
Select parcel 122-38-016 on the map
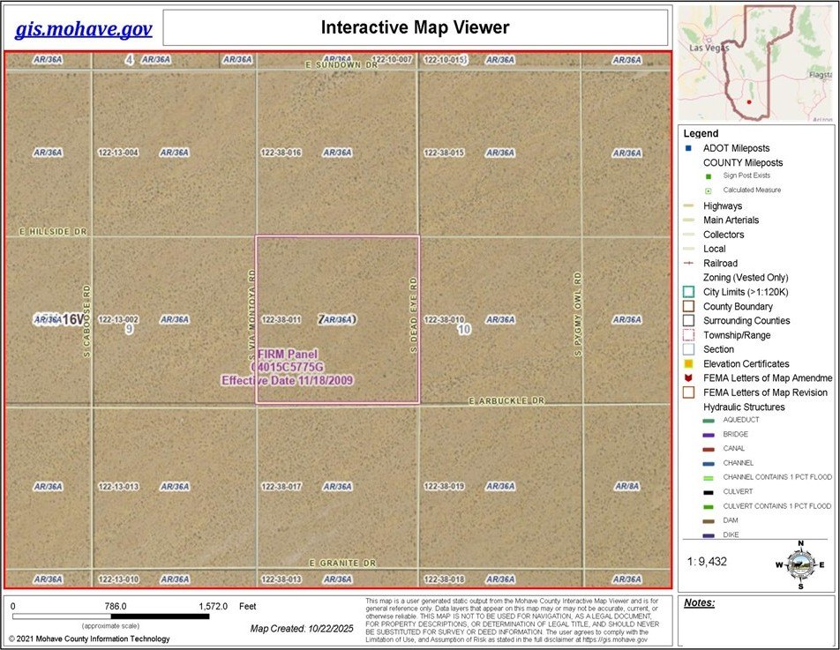281,153
